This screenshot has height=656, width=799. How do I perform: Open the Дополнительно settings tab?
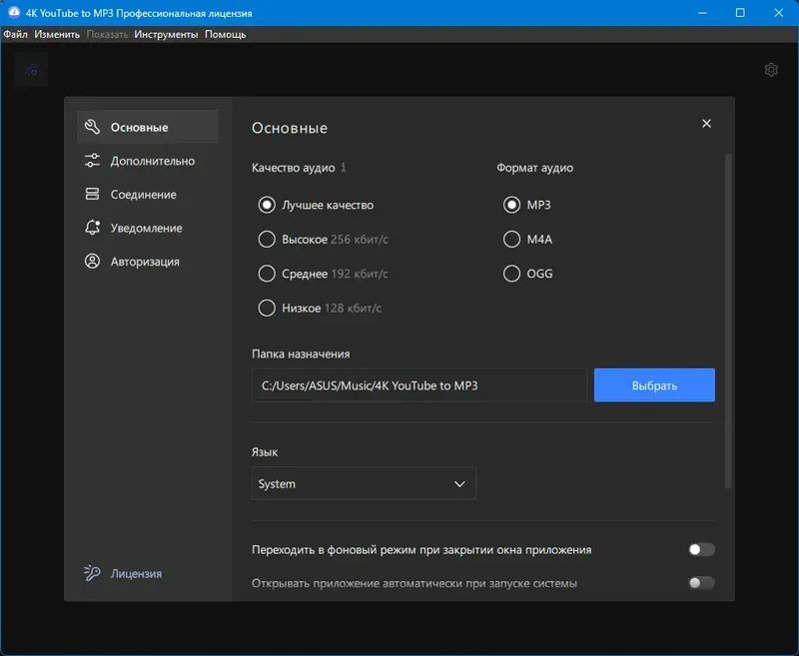click(x=148, y=161)
